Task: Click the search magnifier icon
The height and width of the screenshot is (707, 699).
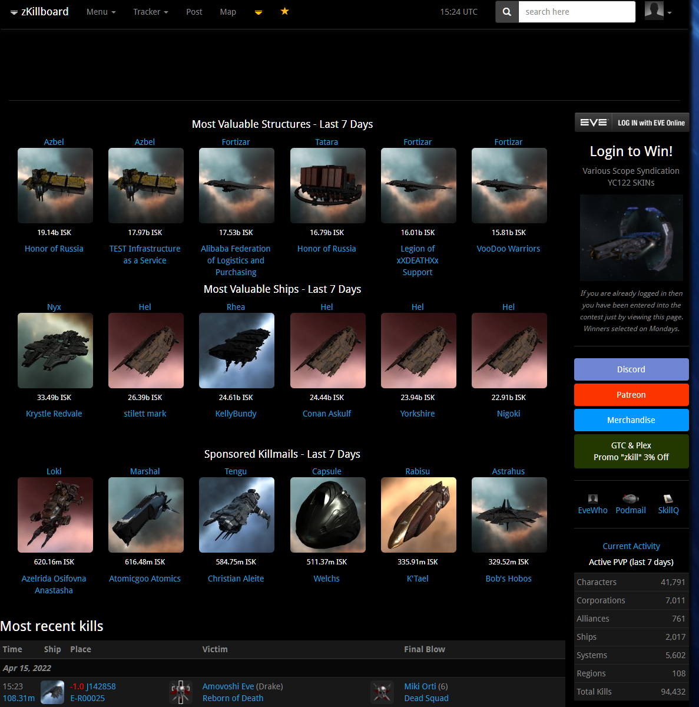Action: (507, 12)
